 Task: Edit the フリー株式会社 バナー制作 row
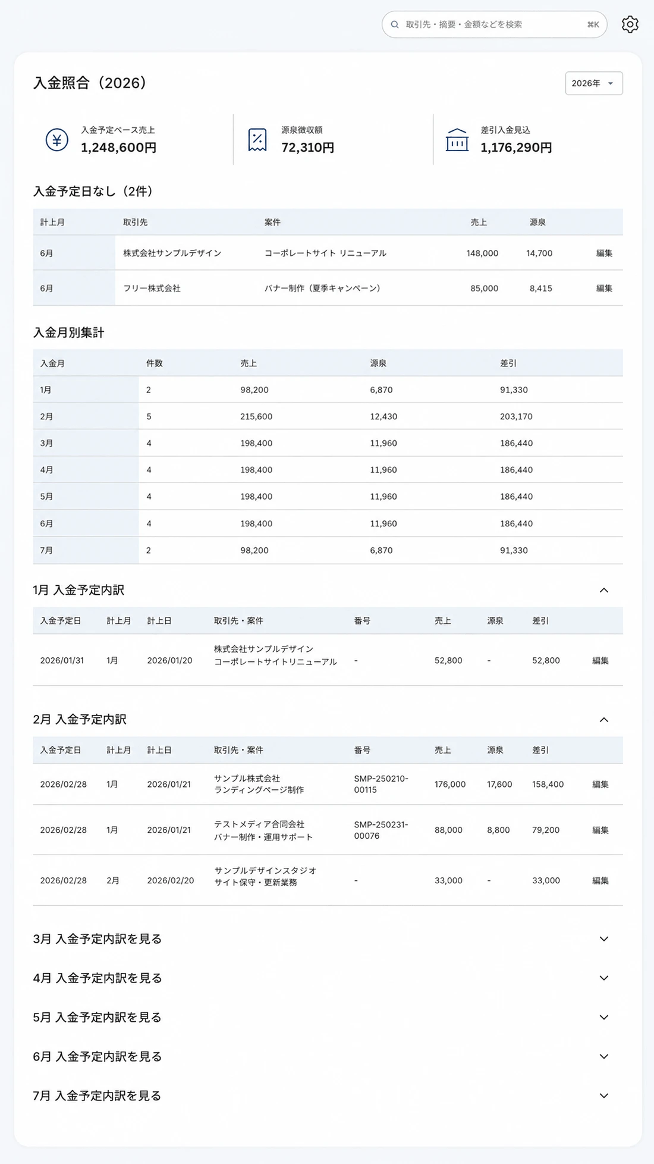click(x=604, y=288)
